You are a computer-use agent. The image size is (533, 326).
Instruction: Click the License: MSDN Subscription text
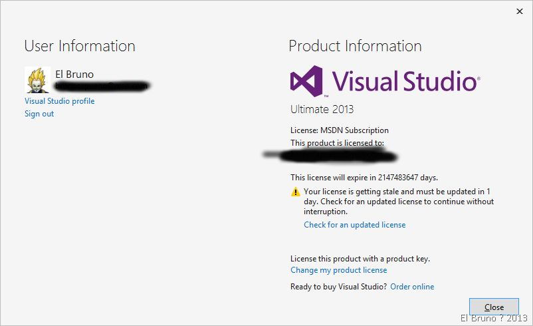[x=340, y=130]
